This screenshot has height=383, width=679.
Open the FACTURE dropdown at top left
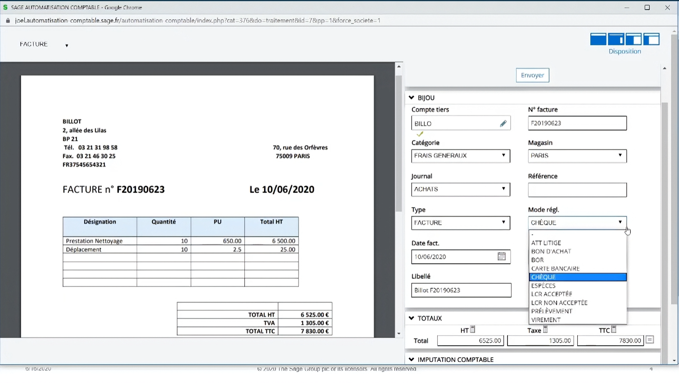point(44,45)
